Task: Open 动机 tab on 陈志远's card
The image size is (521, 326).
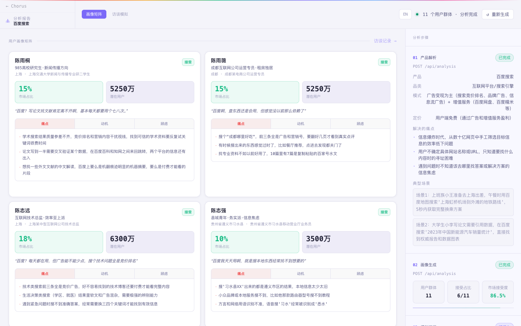Action: (x=105, y=274)
